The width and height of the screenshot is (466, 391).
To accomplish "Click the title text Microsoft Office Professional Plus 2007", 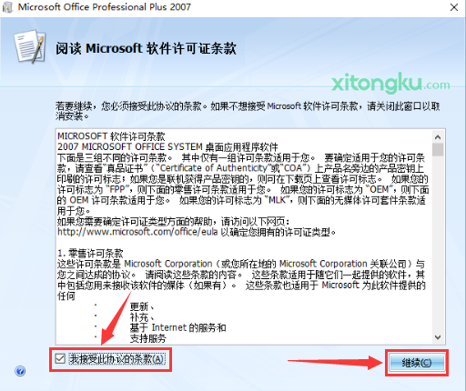I will tap(105, 7).
